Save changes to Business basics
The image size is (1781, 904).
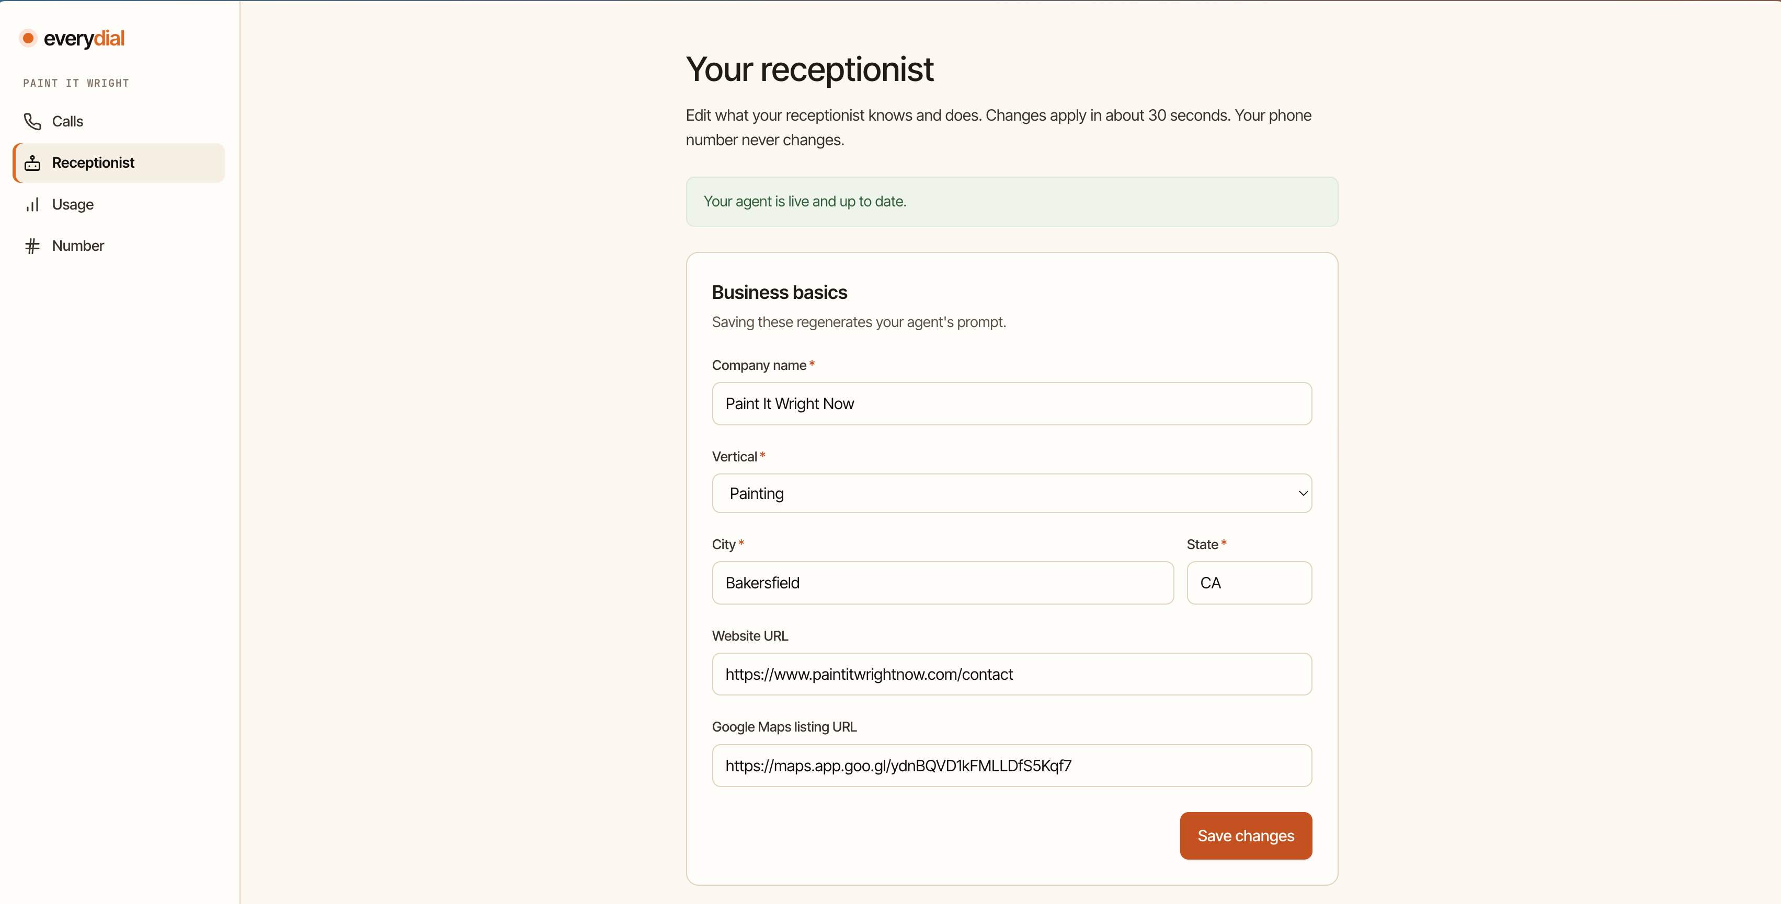(1245, 836)
